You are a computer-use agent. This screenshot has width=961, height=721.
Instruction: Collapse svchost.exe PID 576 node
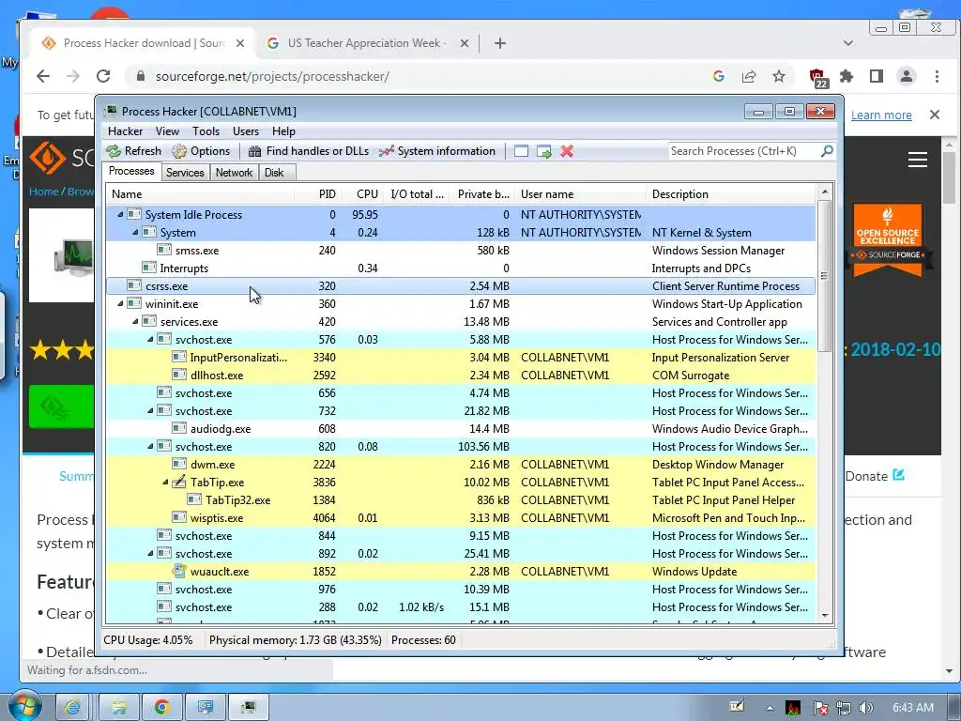click(x=150, y=339)
